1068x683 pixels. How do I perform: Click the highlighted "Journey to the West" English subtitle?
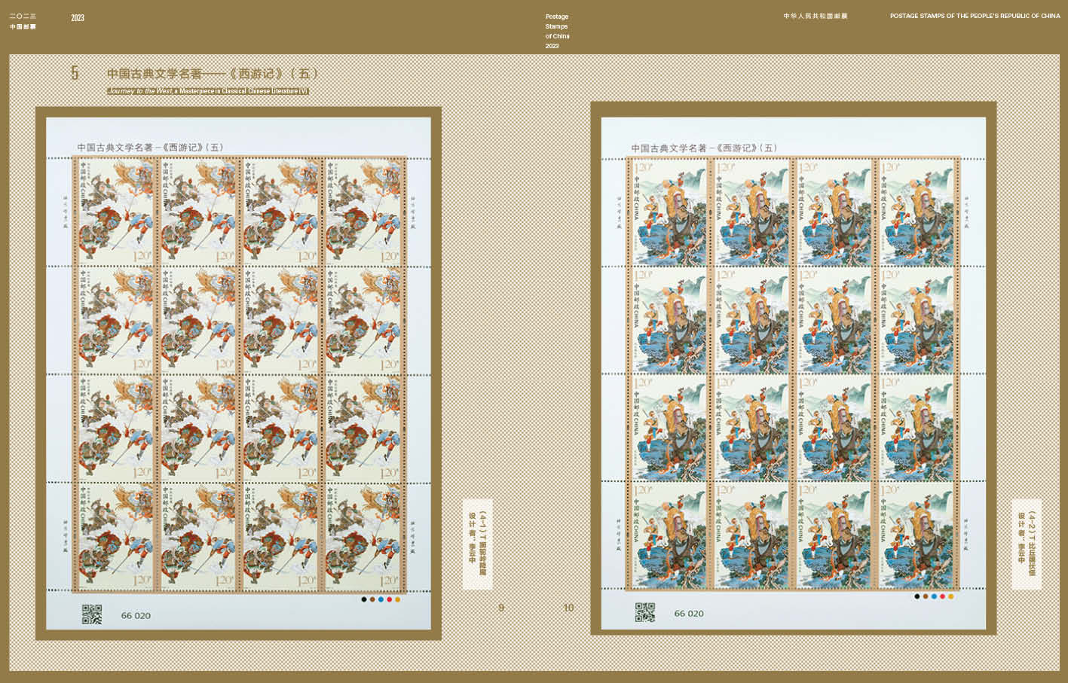pyautogui.click(x=208, y=91)
